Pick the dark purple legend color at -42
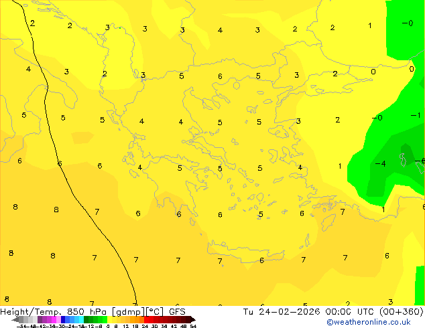425x328 pixels. (x=40, y=319)
